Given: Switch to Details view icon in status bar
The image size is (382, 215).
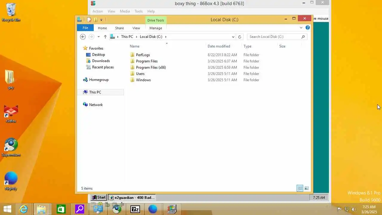Looking at the screenshot, I should point(300,188).
